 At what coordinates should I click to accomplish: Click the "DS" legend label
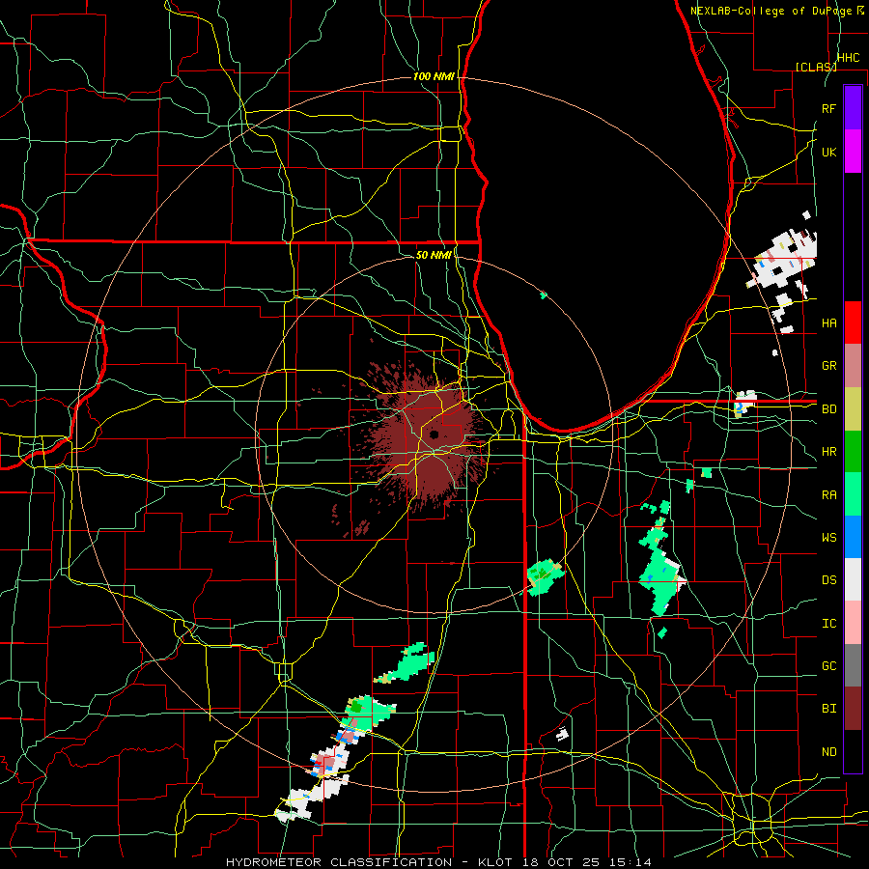829,579
